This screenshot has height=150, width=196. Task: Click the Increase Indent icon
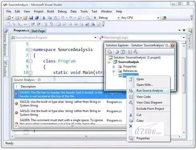39,24
